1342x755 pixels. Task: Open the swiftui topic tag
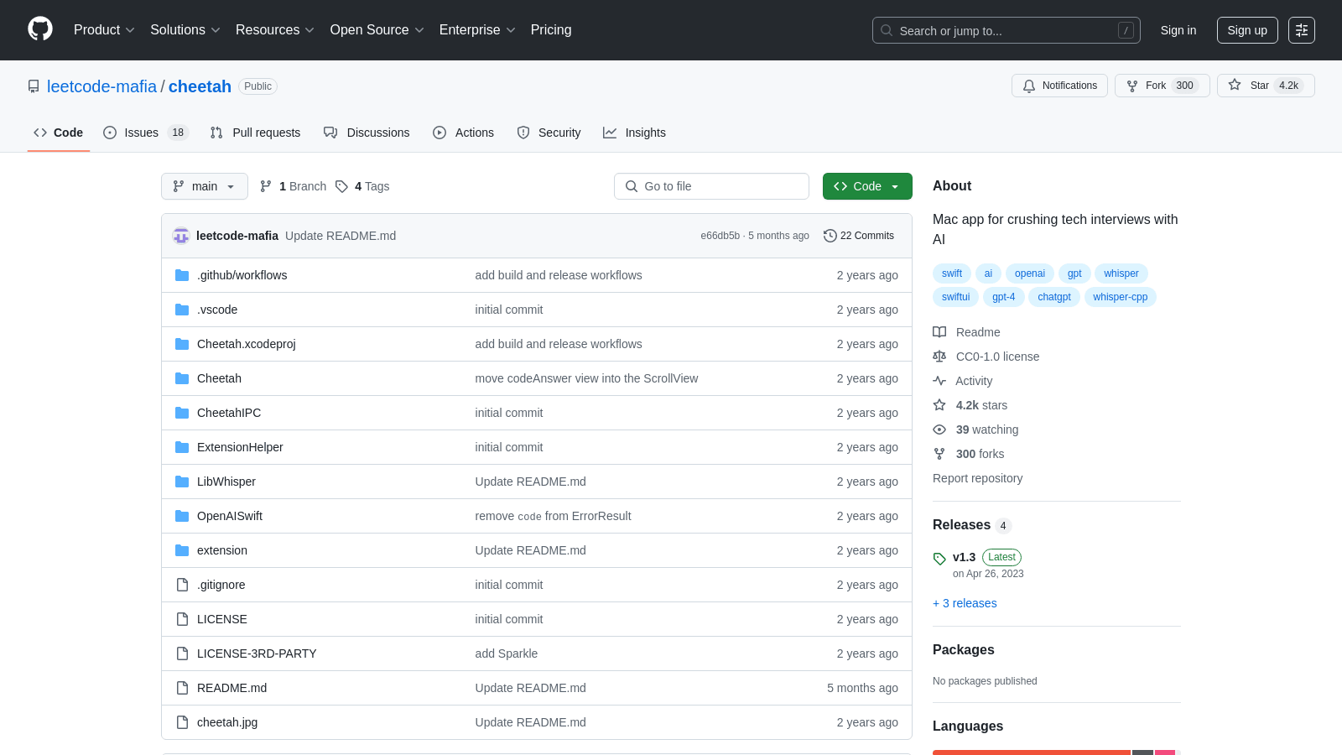click(955, 297)
